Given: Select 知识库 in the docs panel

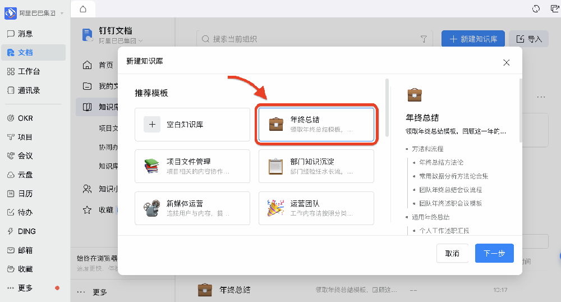Looking at the screenshot, I should click(x=97, y=107).
